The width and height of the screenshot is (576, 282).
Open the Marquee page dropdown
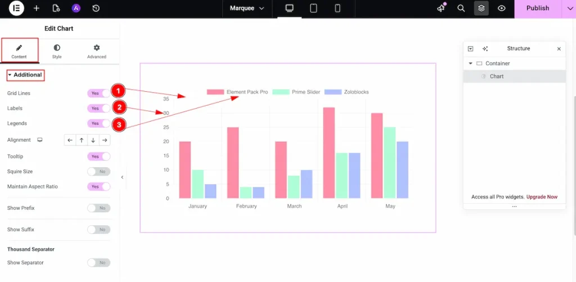pyautogui.click(x=247, y=8)
